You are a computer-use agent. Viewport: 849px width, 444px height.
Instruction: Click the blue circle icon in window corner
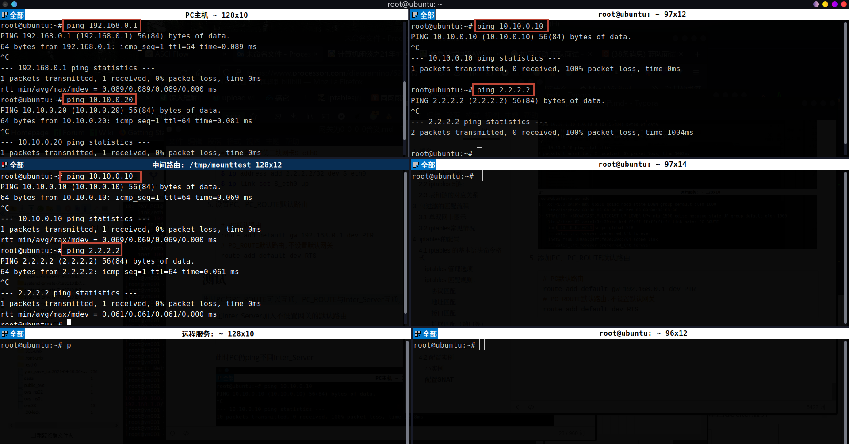(14, 4)
